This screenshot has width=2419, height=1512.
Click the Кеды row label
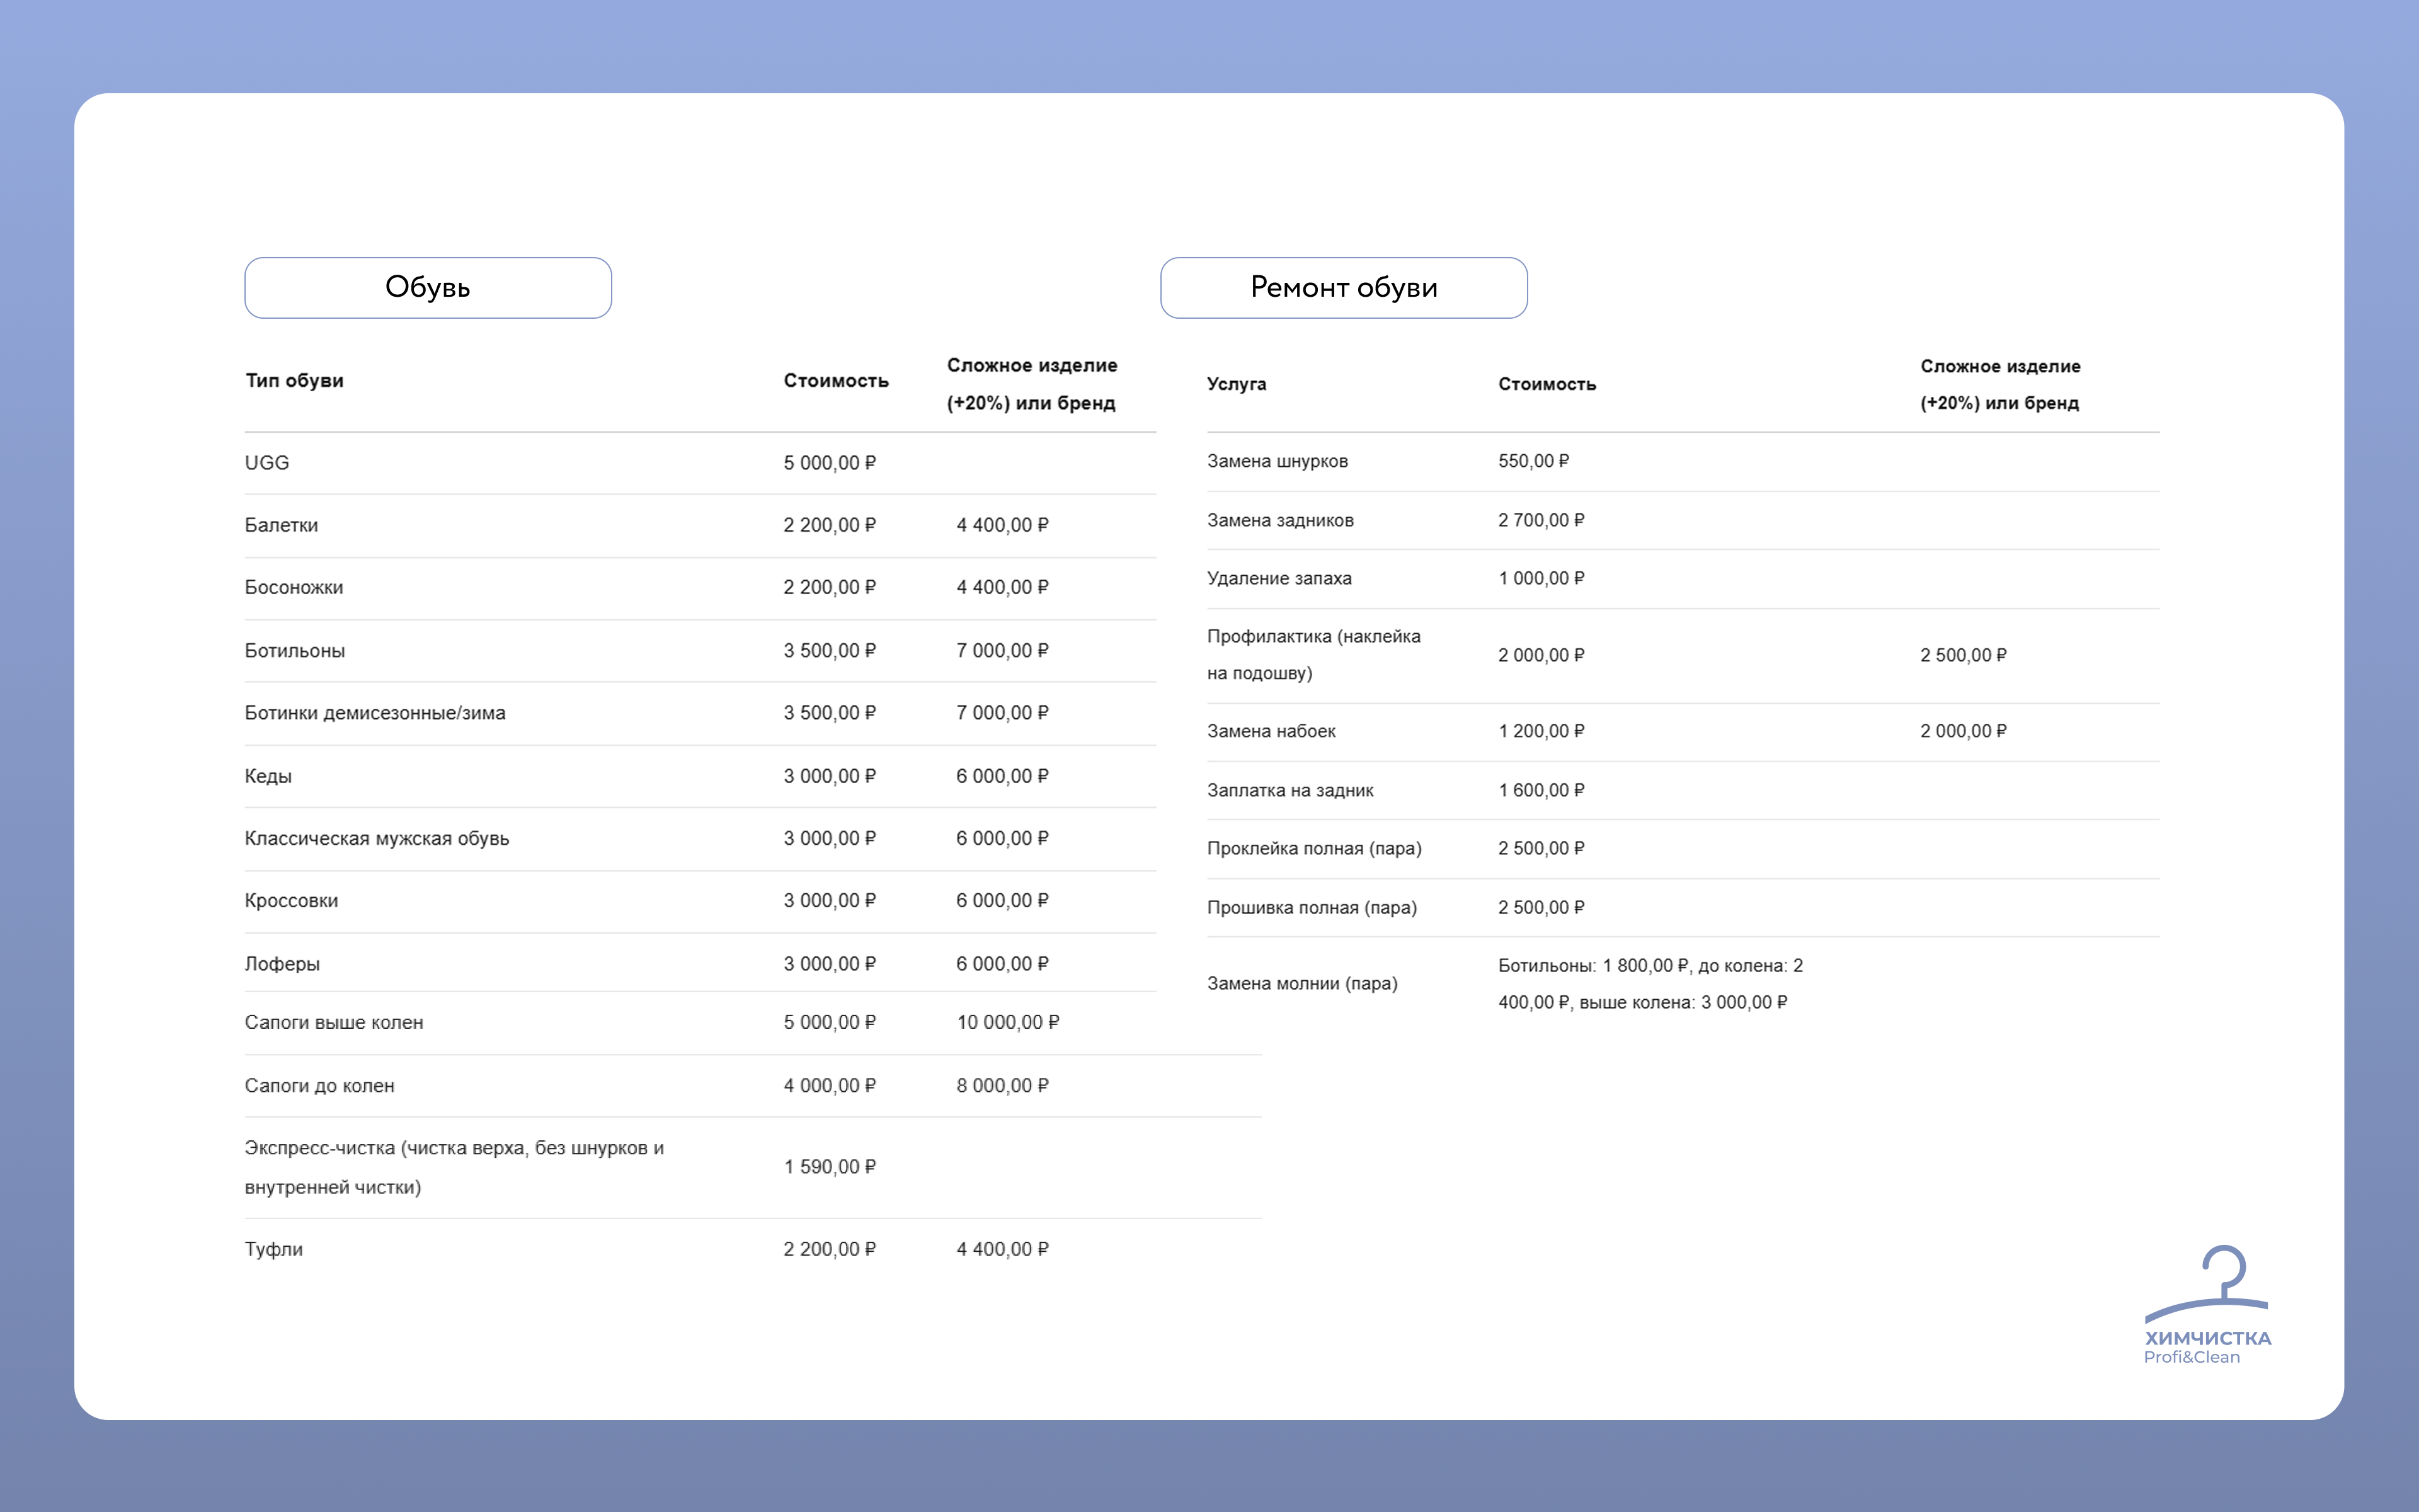tap(268, 776)
